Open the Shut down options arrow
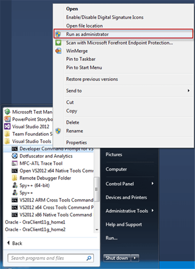The width and height of the screenshot is (195, 269). click(135, 258)
